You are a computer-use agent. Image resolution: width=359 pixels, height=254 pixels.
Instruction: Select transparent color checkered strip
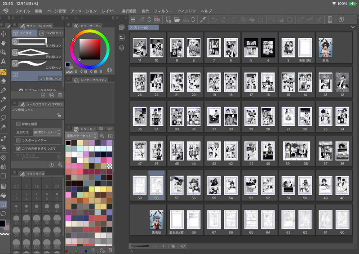click(x=5, y=234)
